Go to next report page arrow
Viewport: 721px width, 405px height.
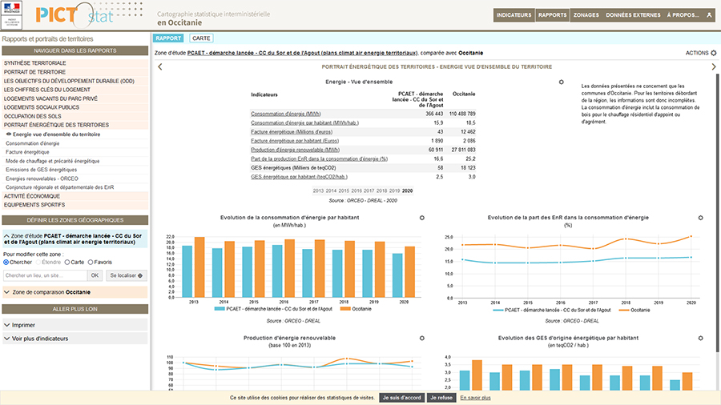(714, 67)
